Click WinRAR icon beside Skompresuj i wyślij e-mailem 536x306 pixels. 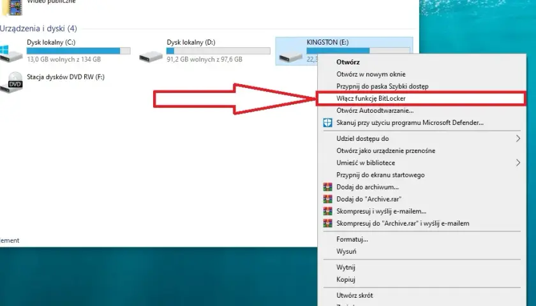click(327, 211)
